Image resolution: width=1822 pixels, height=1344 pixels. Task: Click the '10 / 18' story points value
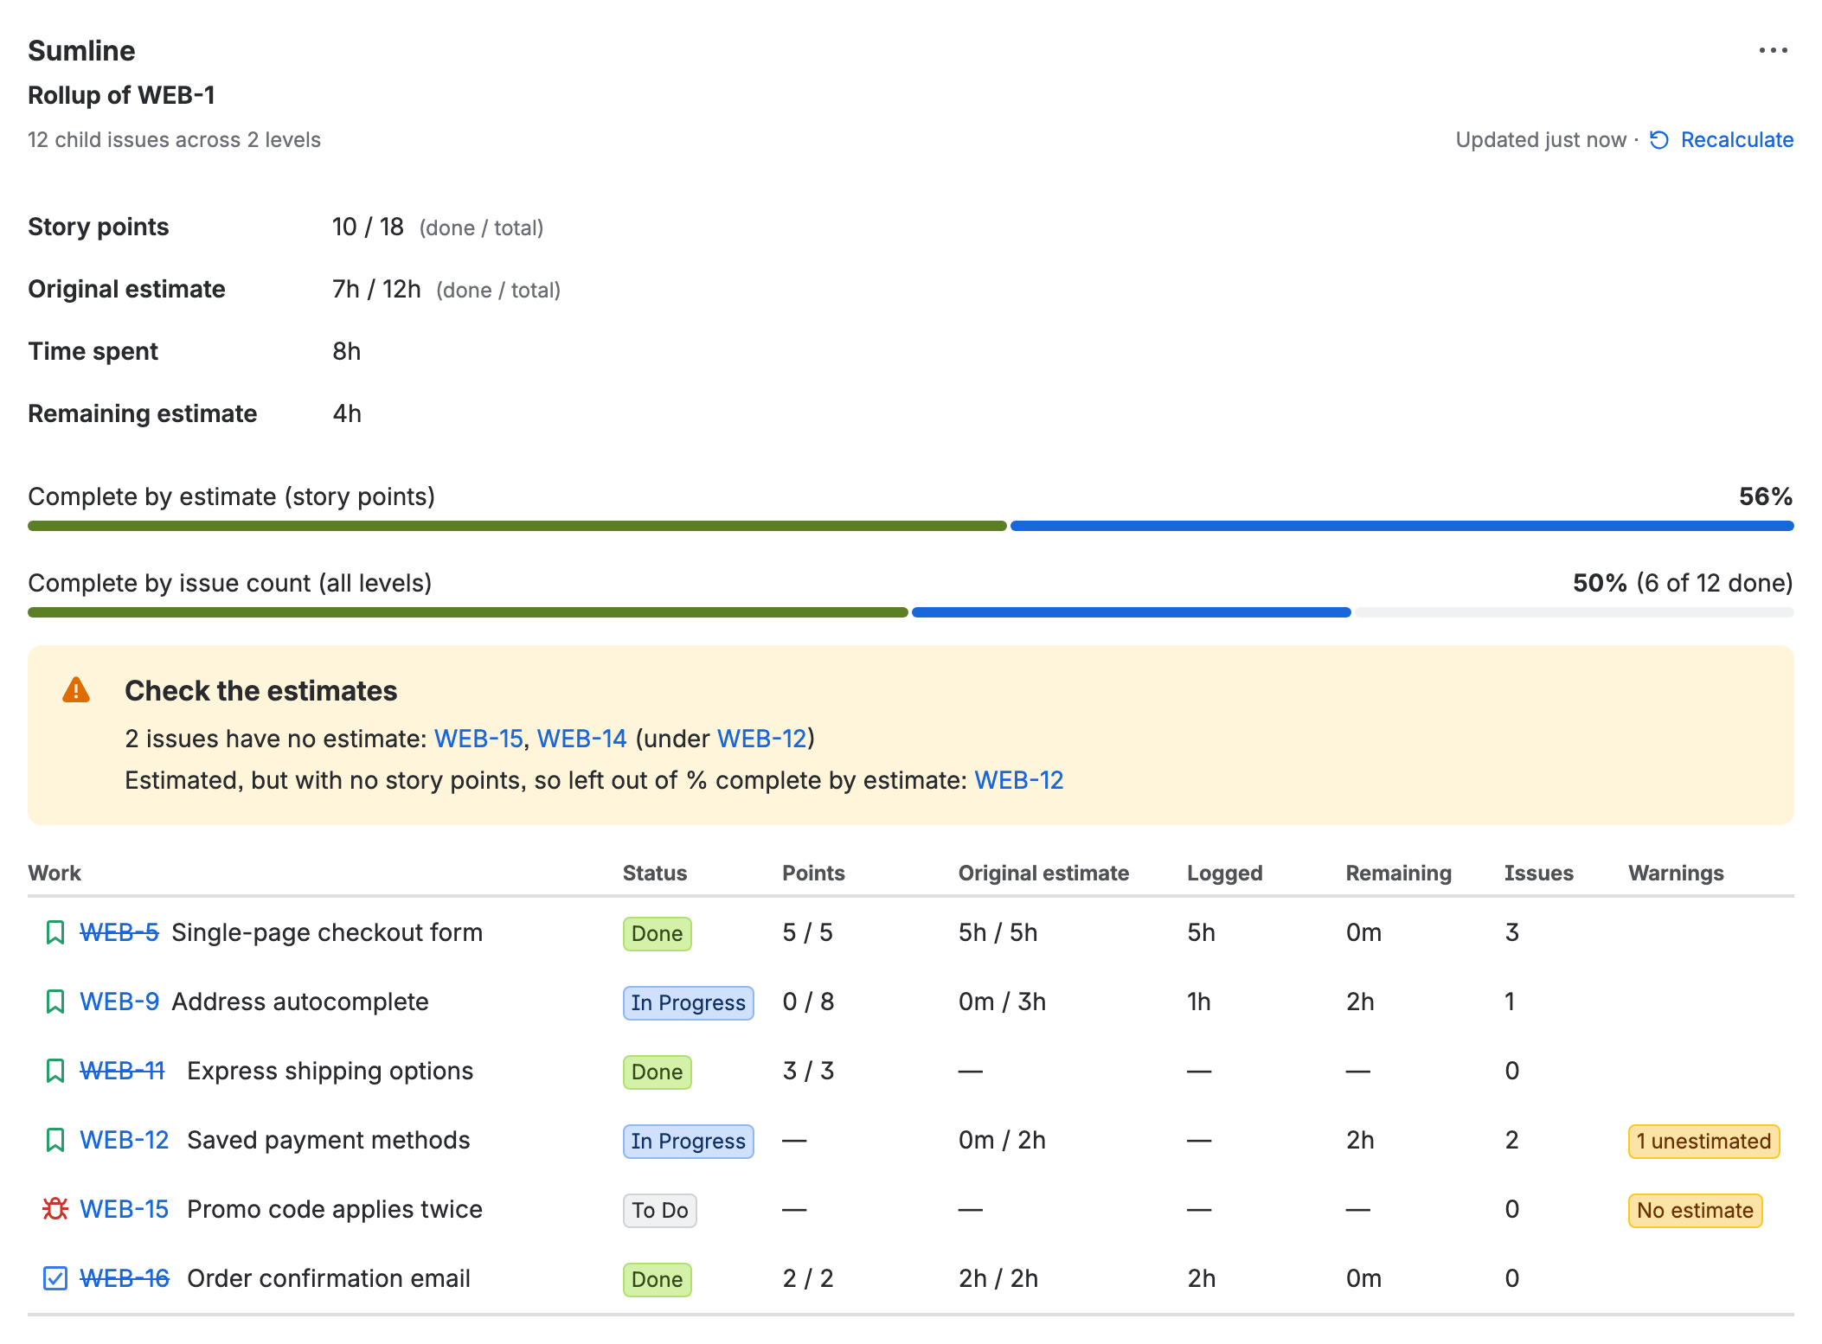368,227
